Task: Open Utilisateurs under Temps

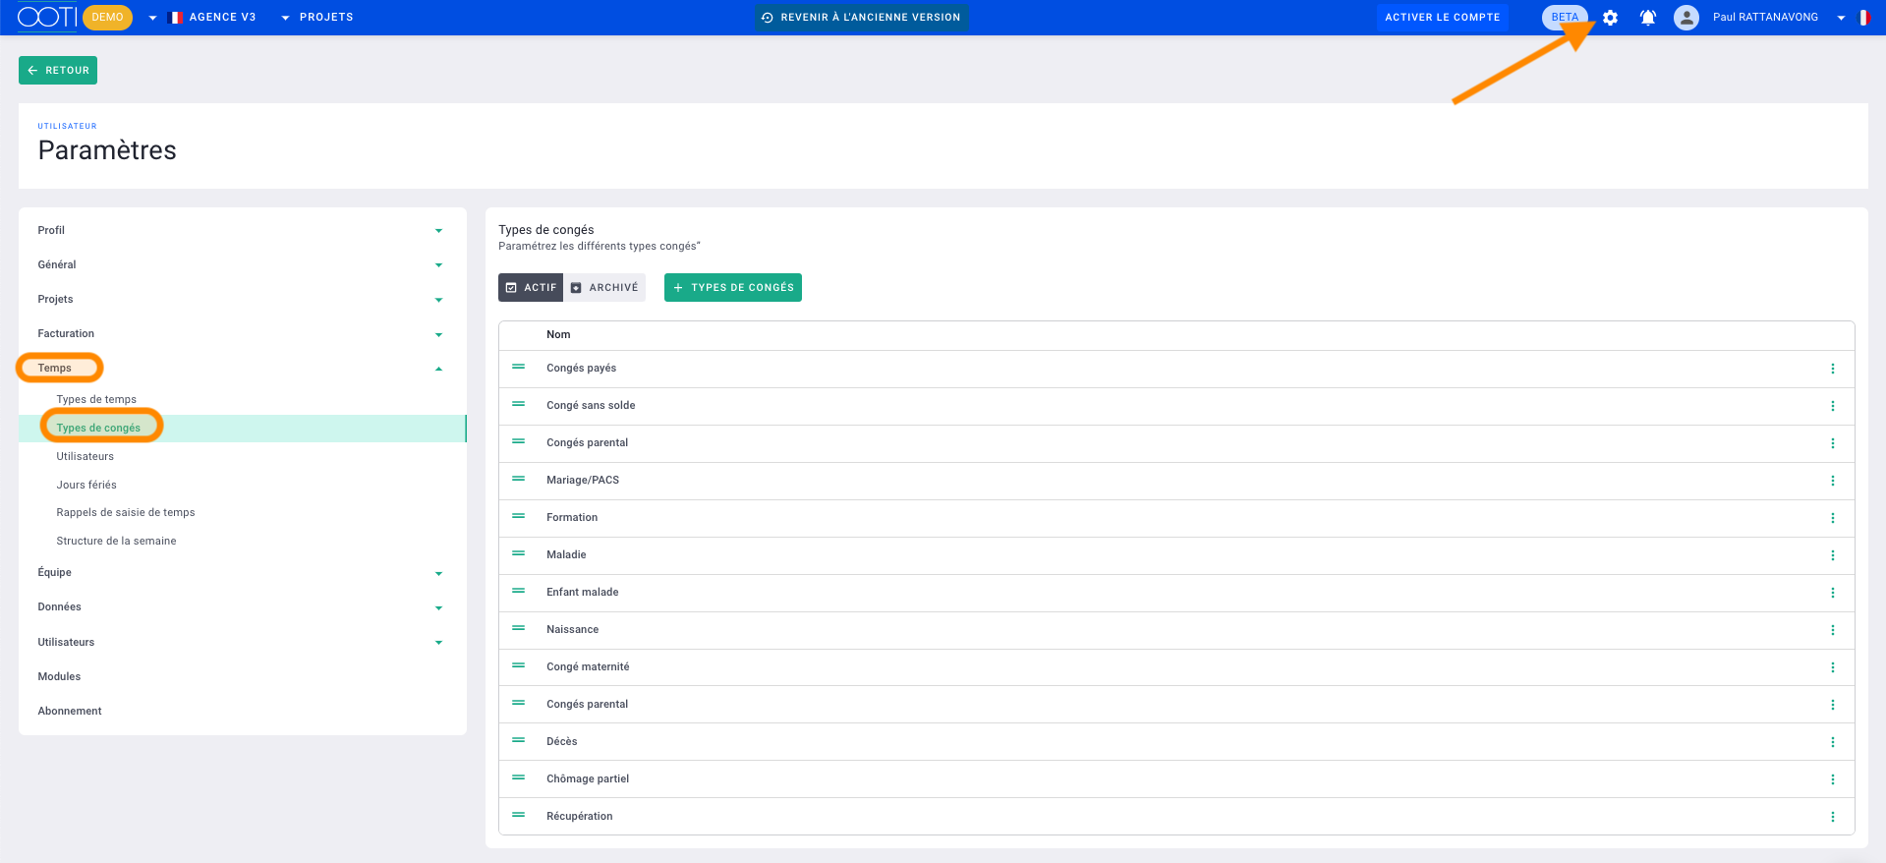Action: [86, 456]
